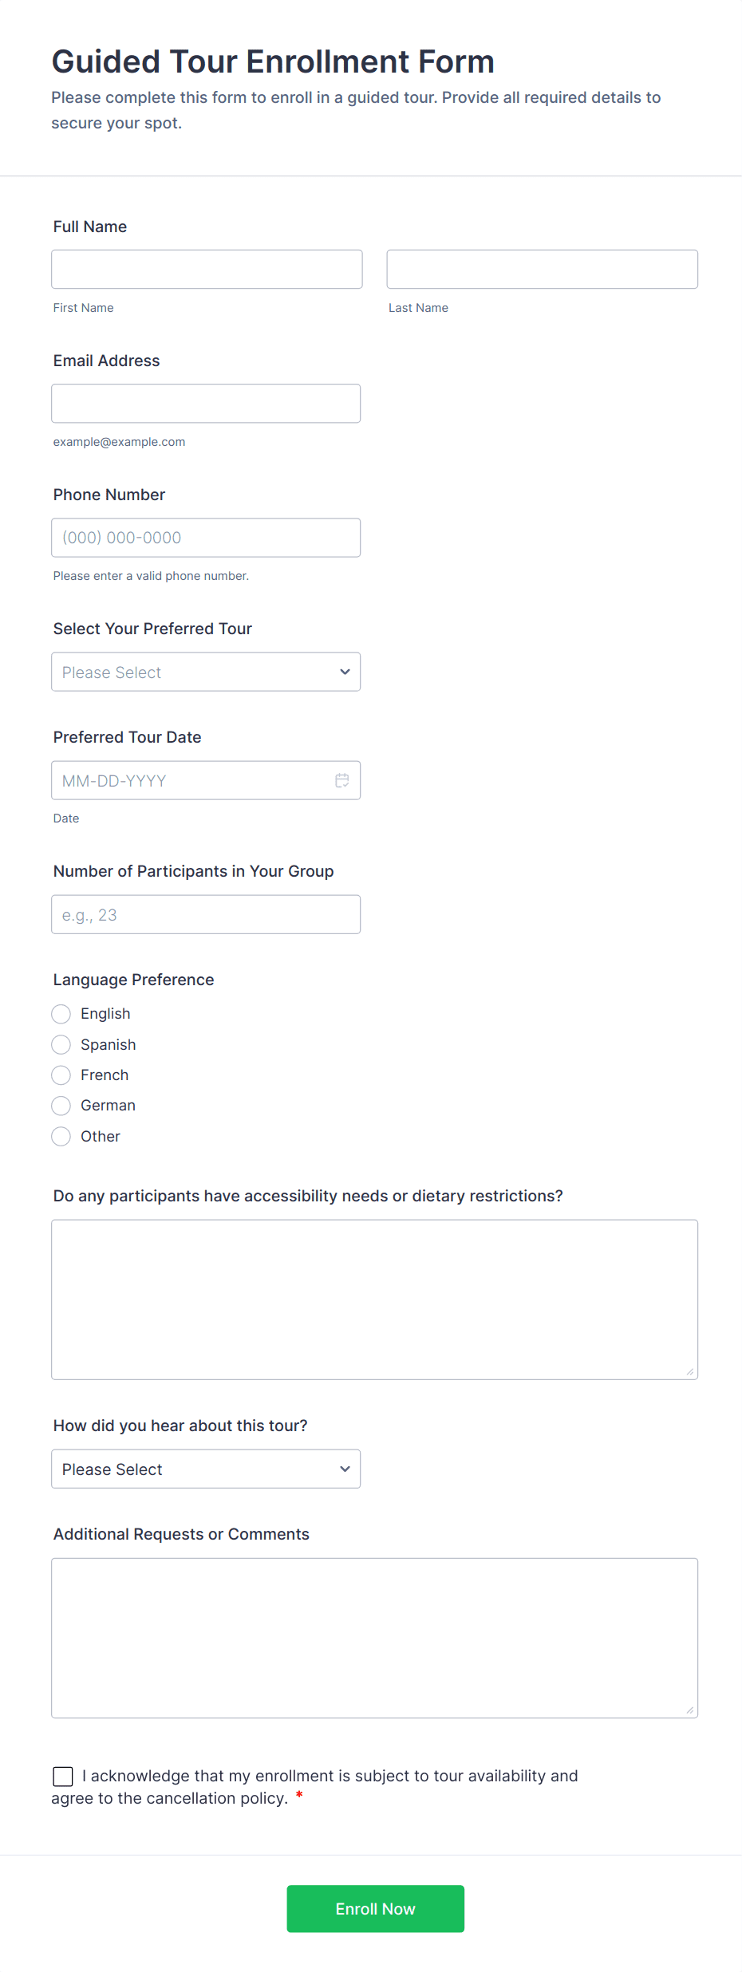Click the Preferred Tour dropdown chevron
This screenshot has height=1972, width=742.
345,672
